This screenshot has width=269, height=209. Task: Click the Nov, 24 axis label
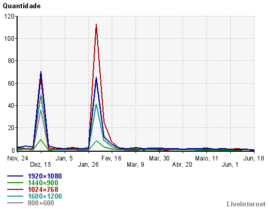18,158
